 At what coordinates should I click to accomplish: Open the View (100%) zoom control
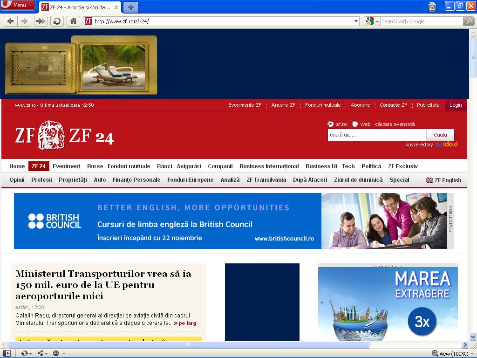click(x=453, y=353)
